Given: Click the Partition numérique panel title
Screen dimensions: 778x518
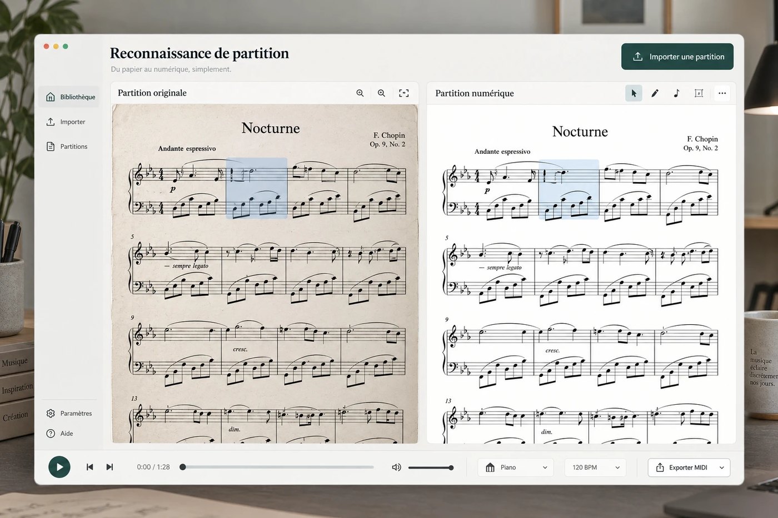Looking at the screenshot, I should pyautogui.click(x=475, y=93).
